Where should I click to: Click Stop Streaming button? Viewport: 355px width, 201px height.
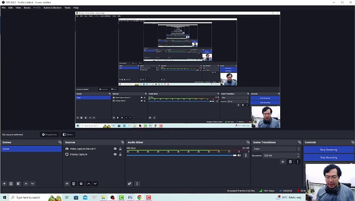tap(328, 150)
